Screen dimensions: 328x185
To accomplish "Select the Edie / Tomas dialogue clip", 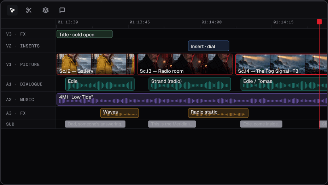I will point(284,84).
